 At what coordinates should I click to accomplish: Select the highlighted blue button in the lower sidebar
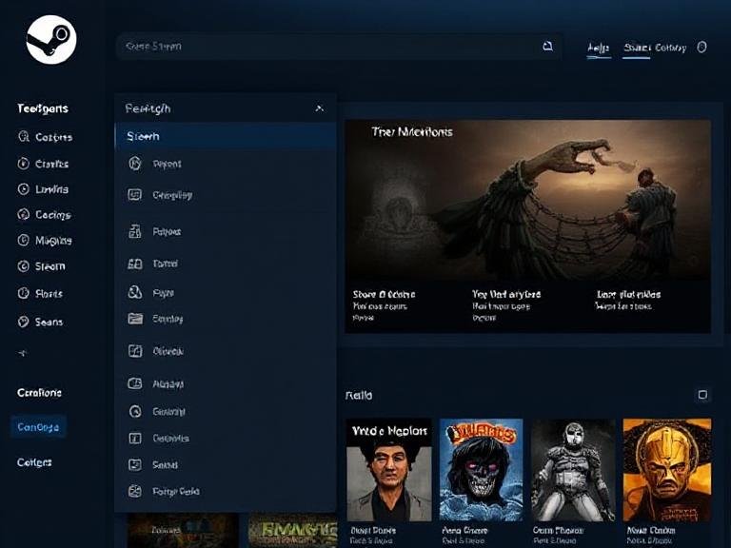coord(38,427)
